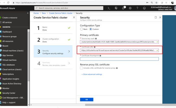
Task: Close the Security blade
Action: (x=160, y=17)
